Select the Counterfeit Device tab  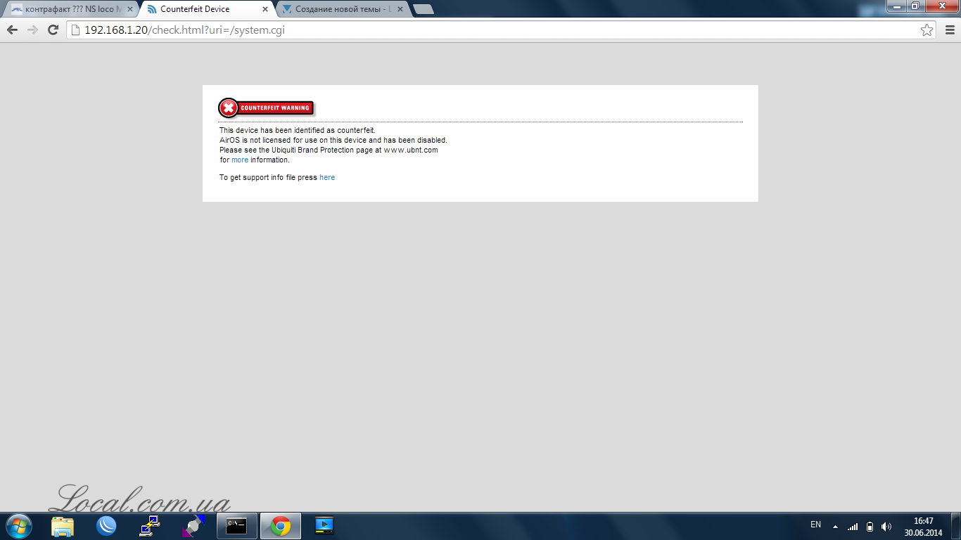click(205, 9)
